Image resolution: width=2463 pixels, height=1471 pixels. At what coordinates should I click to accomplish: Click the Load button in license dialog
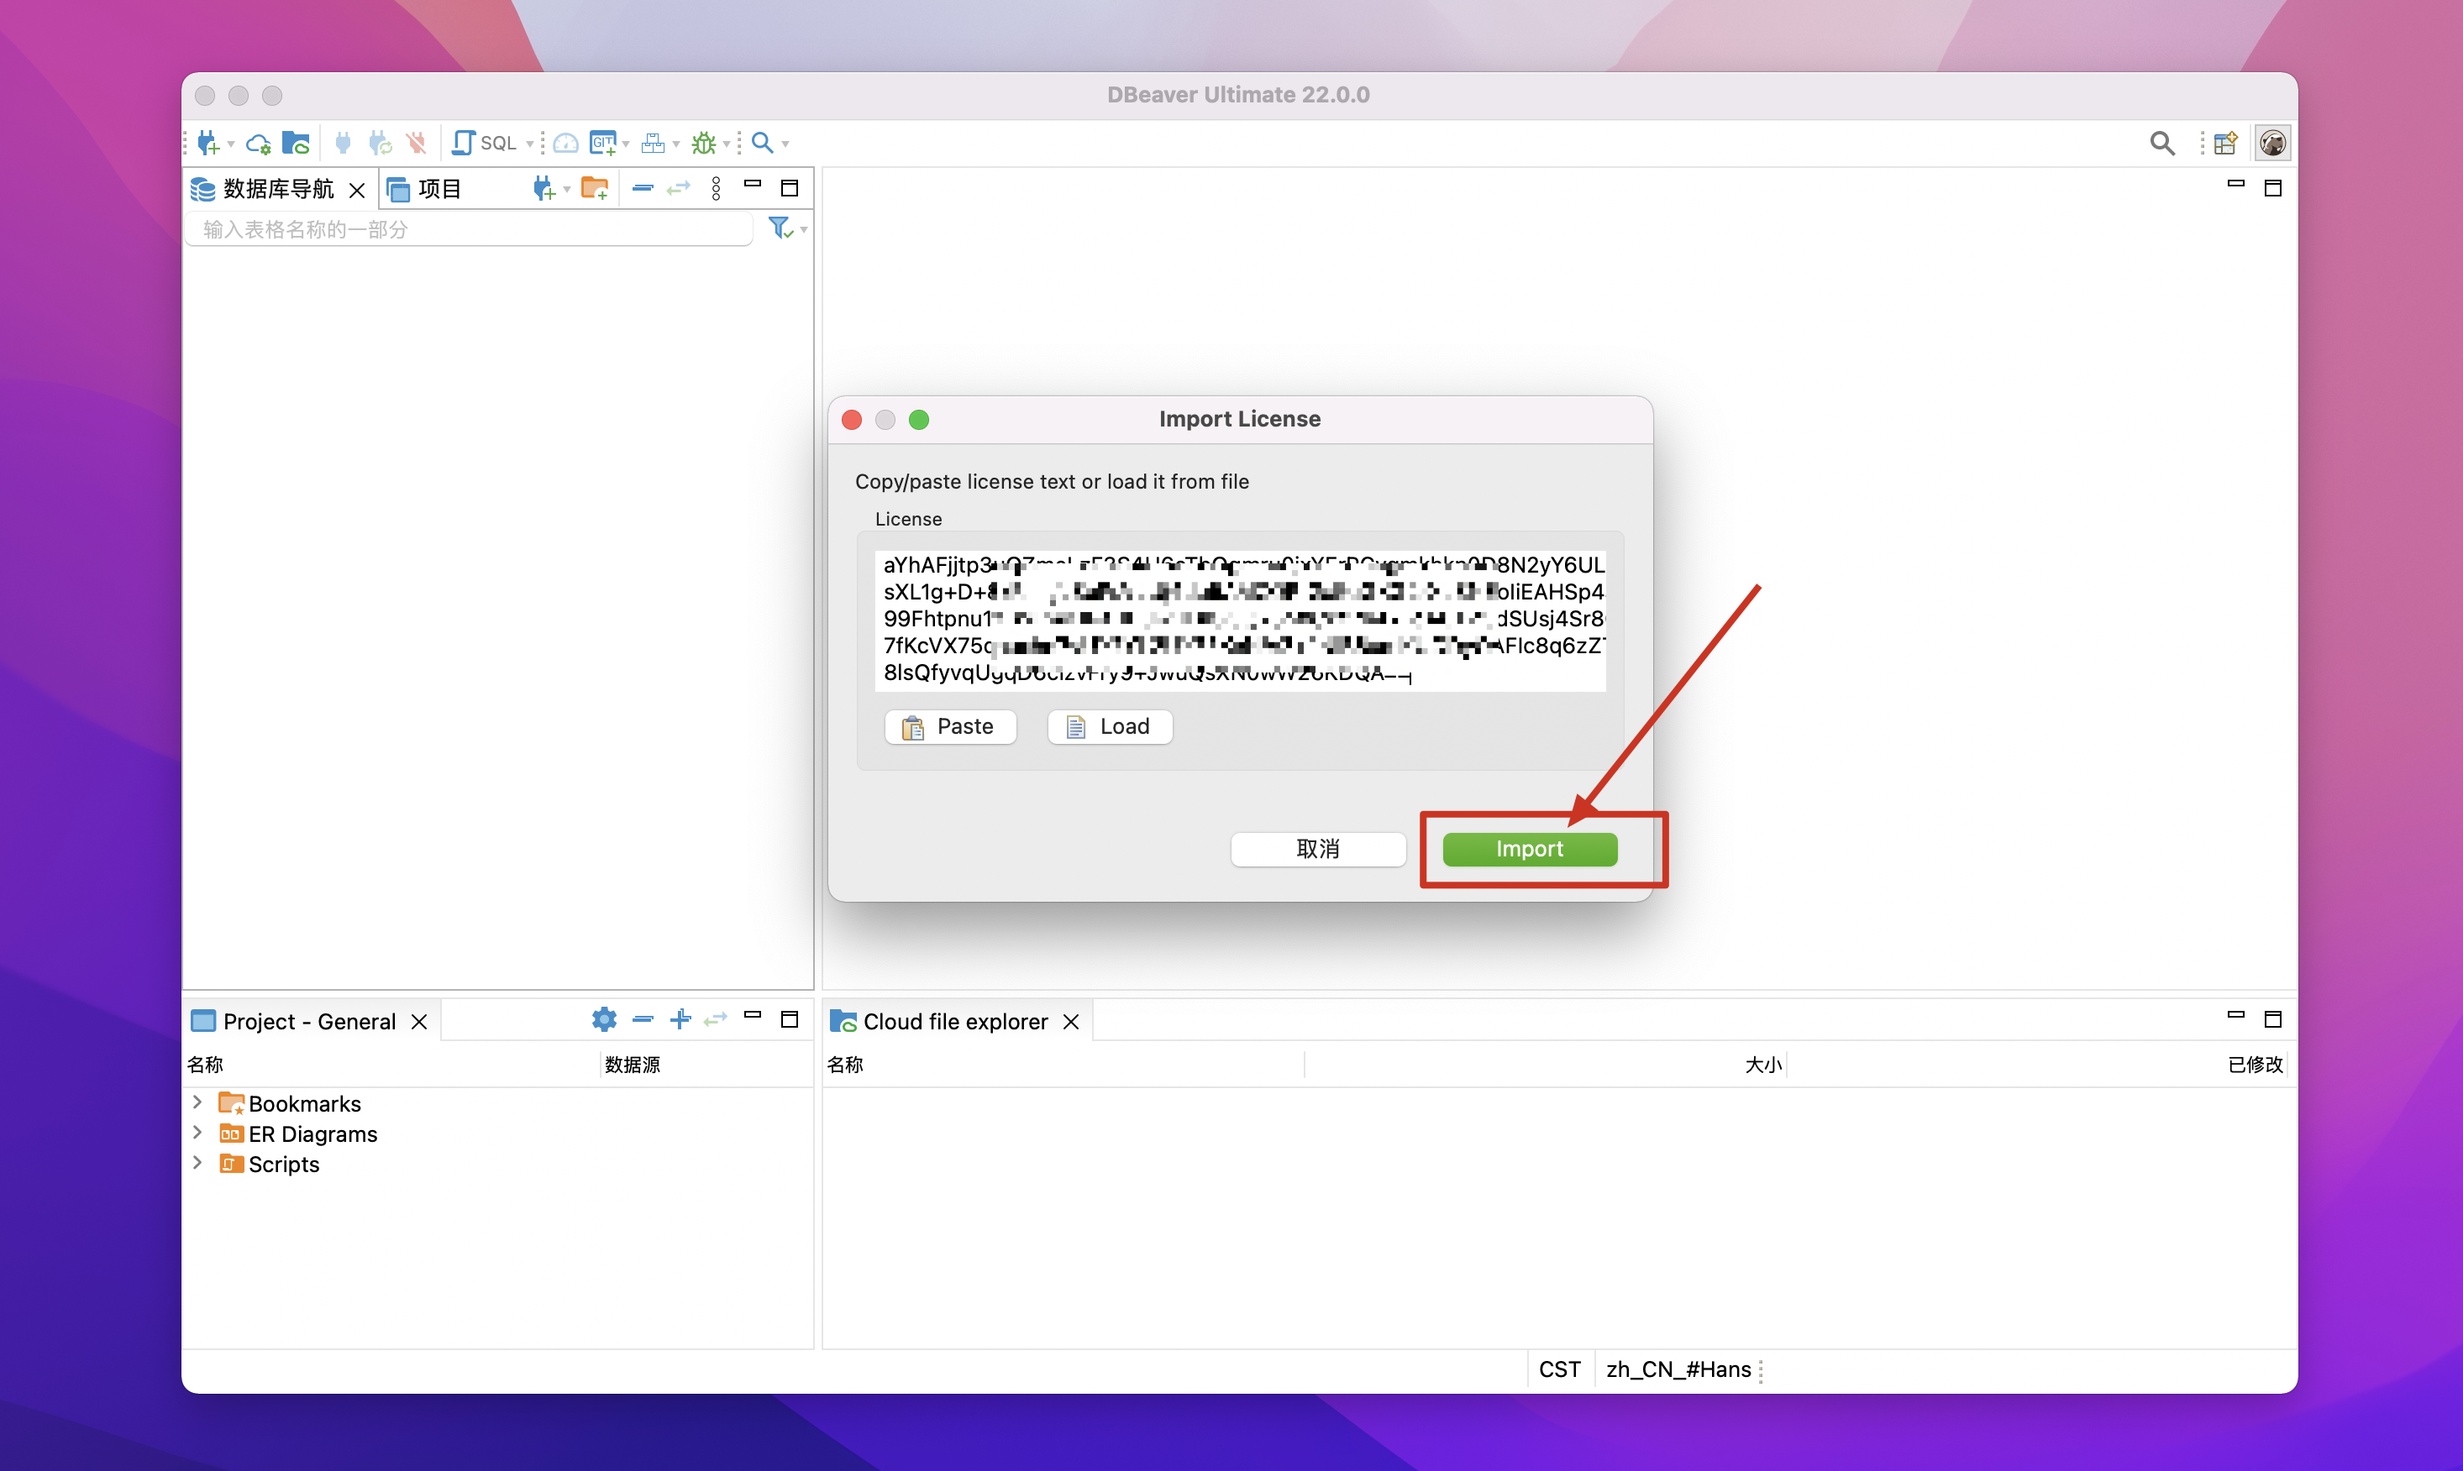coord(1110,726)
